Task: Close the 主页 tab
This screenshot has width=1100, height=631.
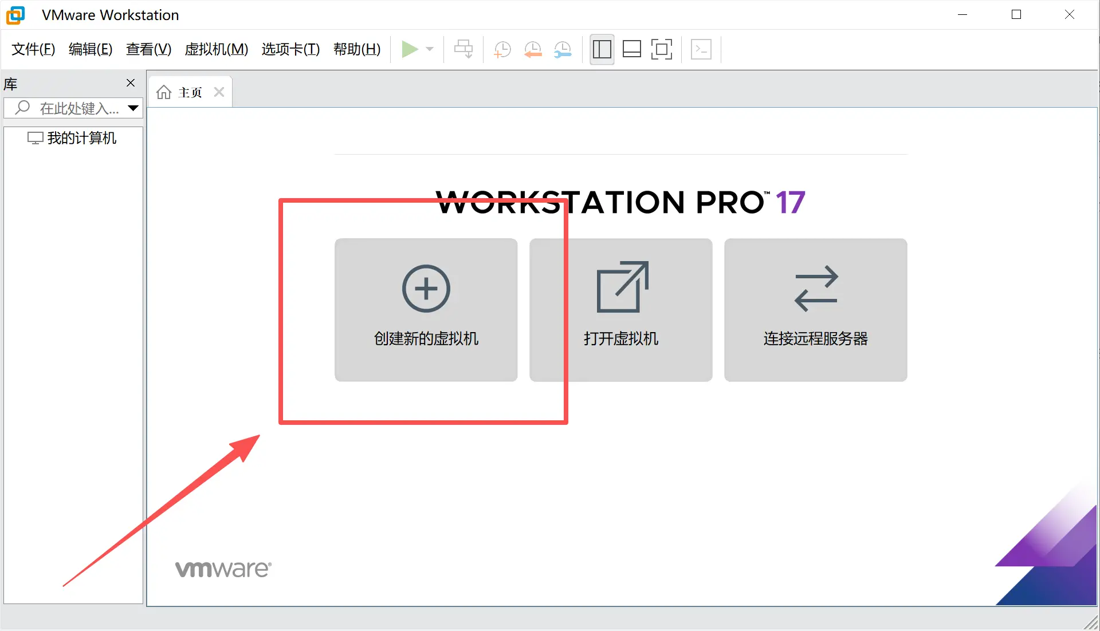Action: [219, 92]
